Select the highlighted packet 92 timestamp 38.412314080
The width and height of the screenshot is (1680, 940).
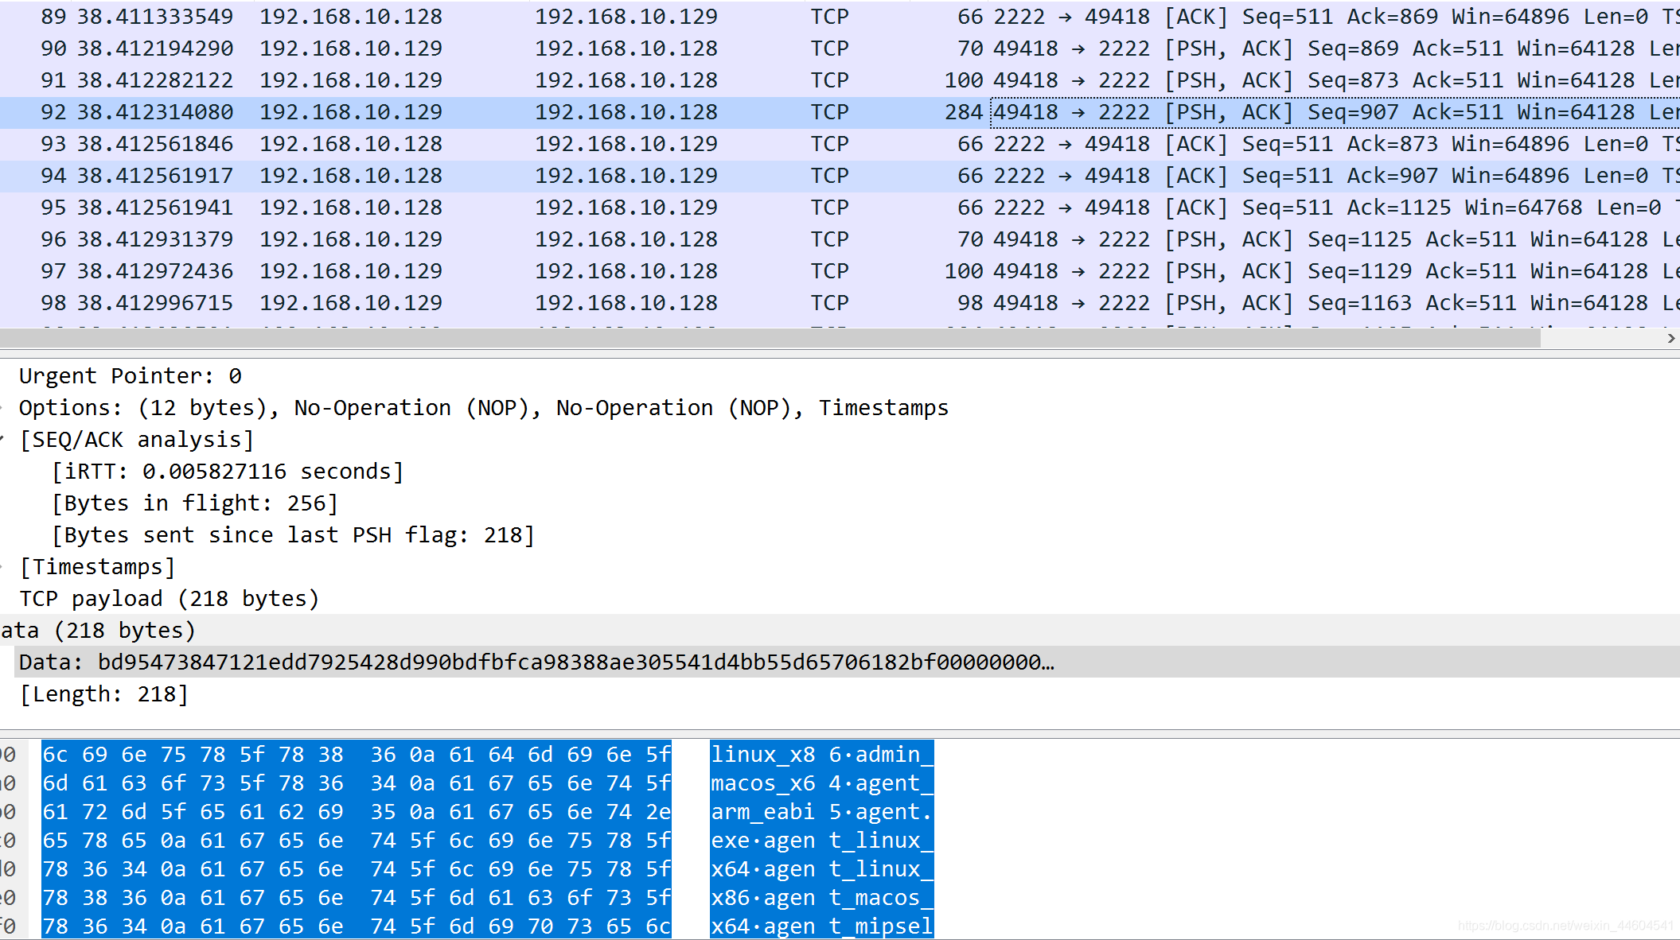click(x=155, y=112)
